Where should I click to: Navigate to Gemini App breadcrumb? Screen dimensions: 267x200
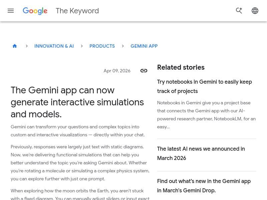pos(144,46)
